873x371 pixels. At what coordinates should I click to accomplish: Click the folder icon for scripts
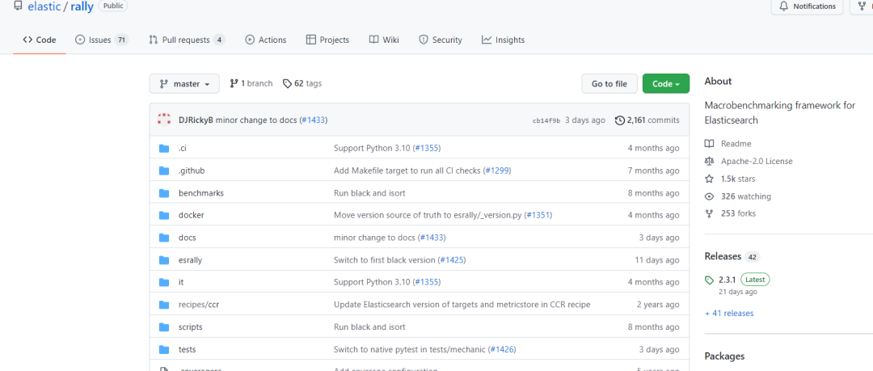(x=163, y=327)
